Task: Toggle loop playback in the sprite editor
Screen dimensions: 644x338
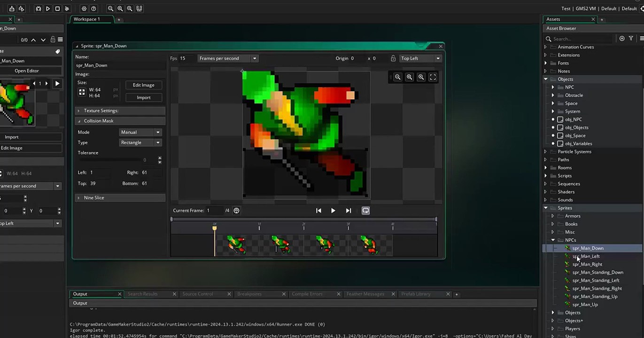Action: [365, 210]
